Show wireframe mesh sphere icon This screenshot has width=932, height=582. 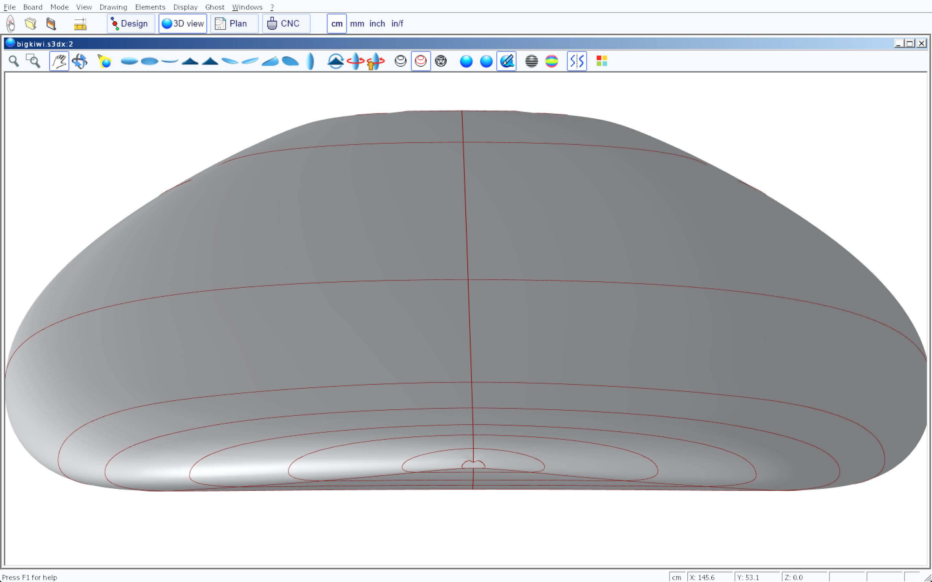tap(440, 61)
